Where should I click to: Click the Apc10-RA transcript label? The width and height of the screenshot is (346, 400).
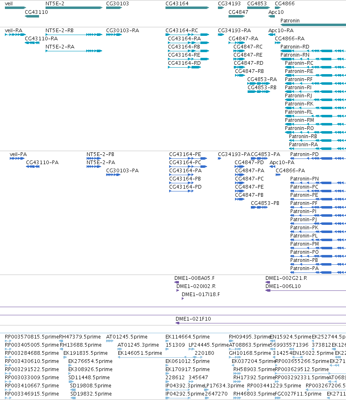coord(281,31)
